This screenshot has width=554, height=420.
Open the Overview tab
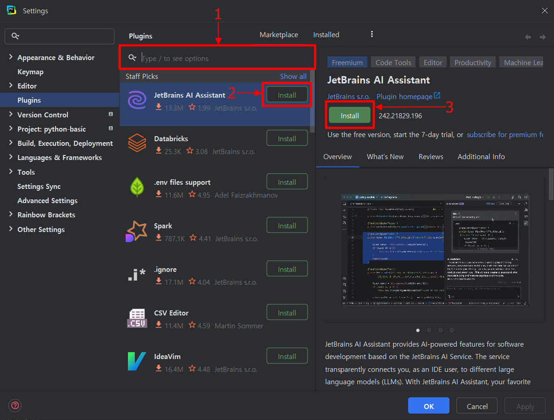tap(338, 157)
